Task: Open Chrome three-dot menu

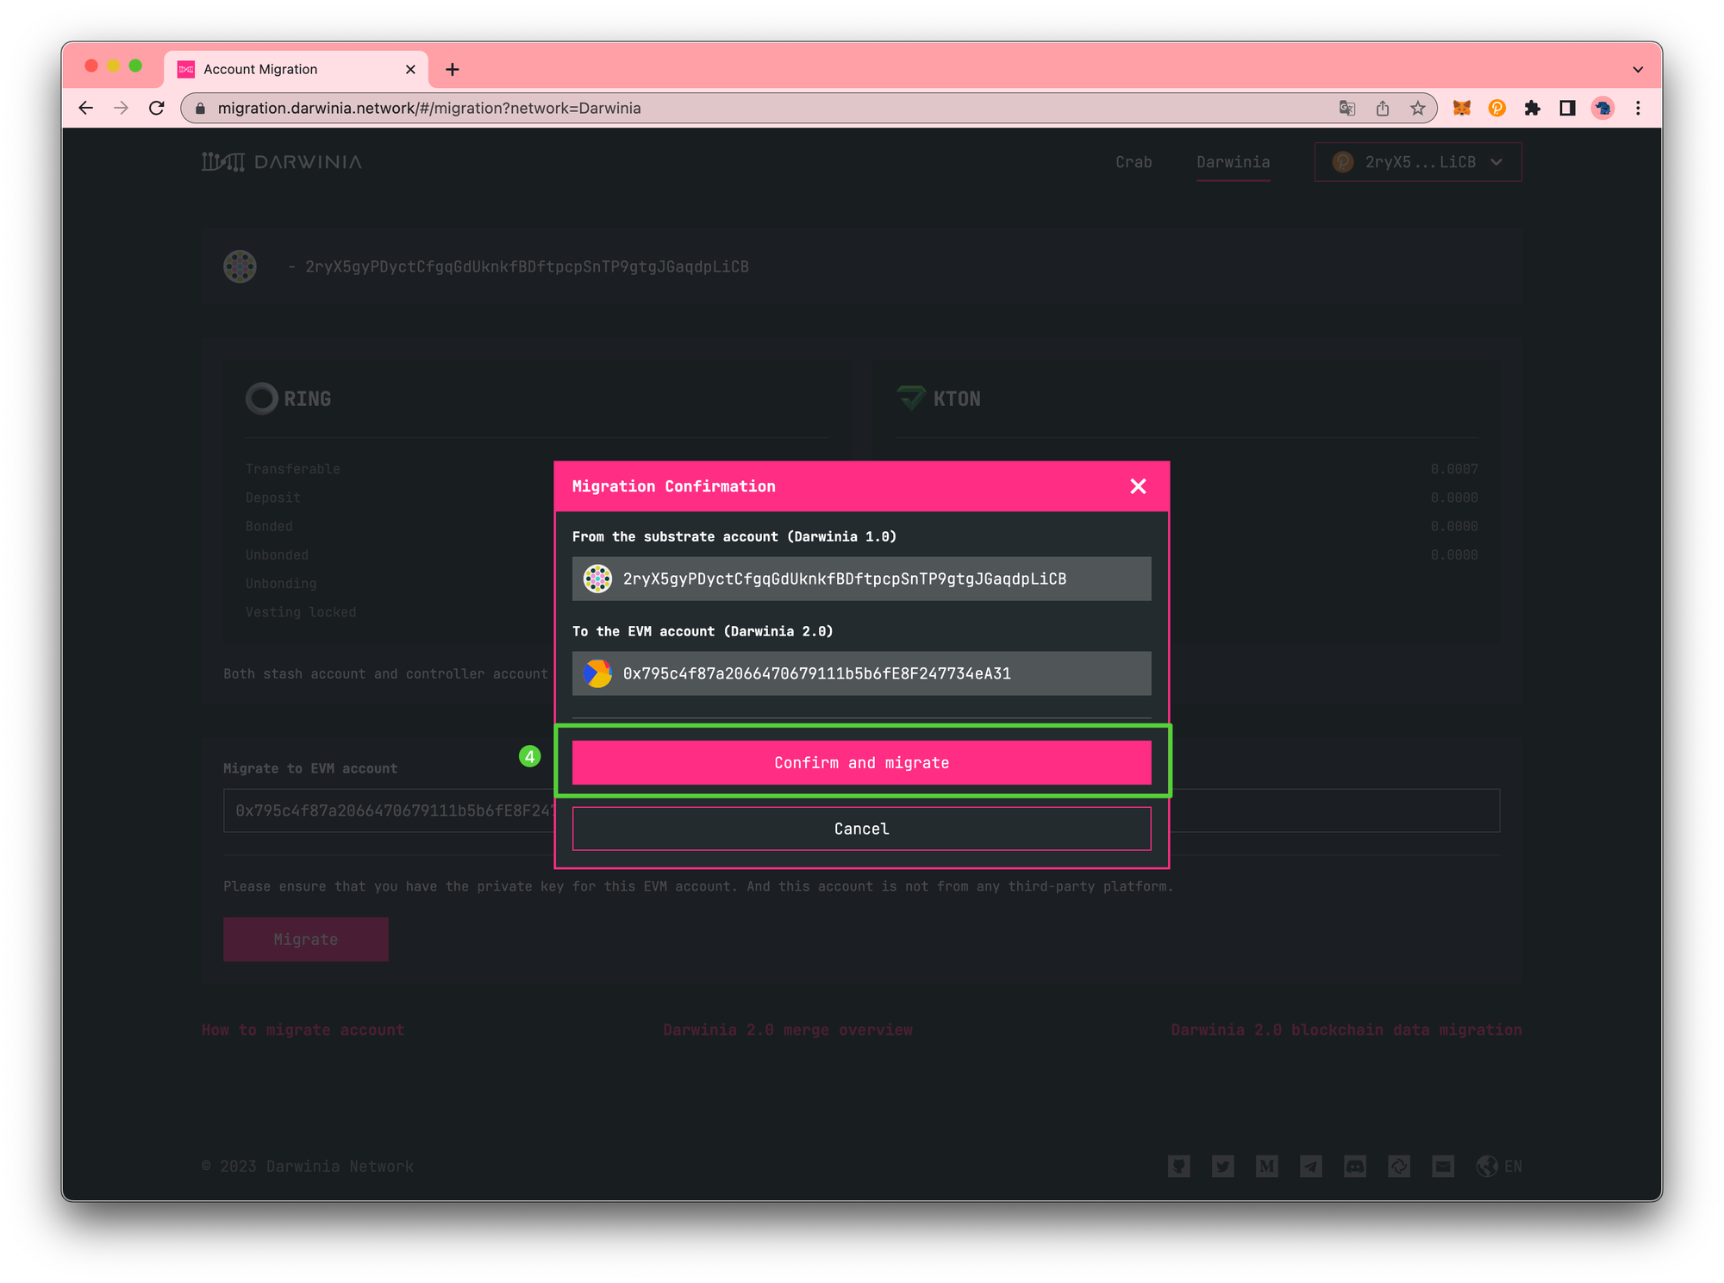Action: coord(1638,108)
